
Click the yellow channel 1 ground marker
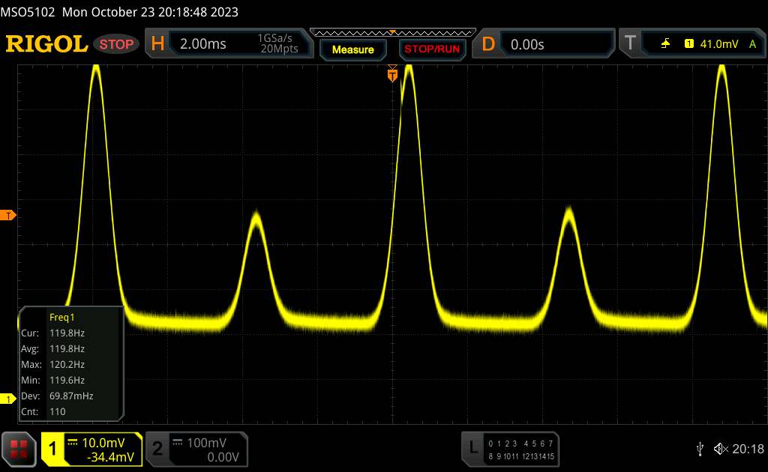pos(9,399)
